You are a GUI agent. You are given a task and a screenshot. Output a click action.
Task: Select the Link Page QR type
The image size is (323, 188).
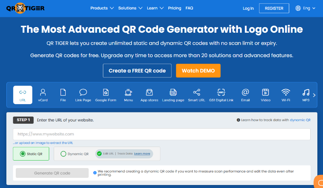83,95
